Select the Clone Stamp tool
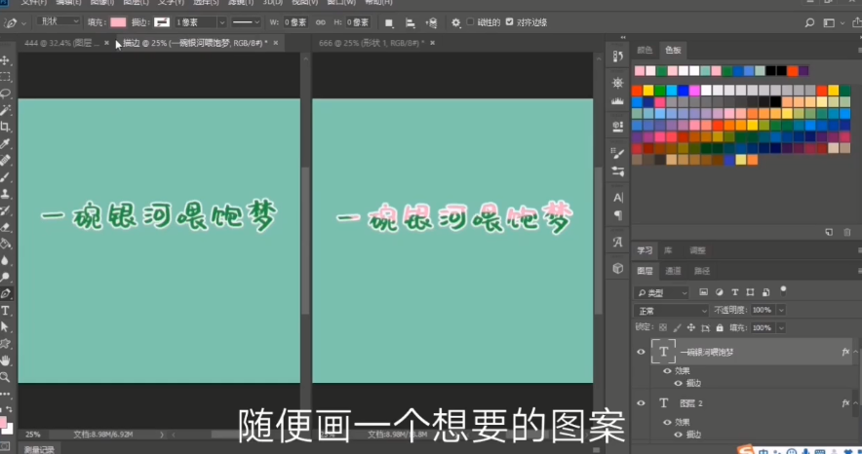The image size is (862, 454). point(6,194)
